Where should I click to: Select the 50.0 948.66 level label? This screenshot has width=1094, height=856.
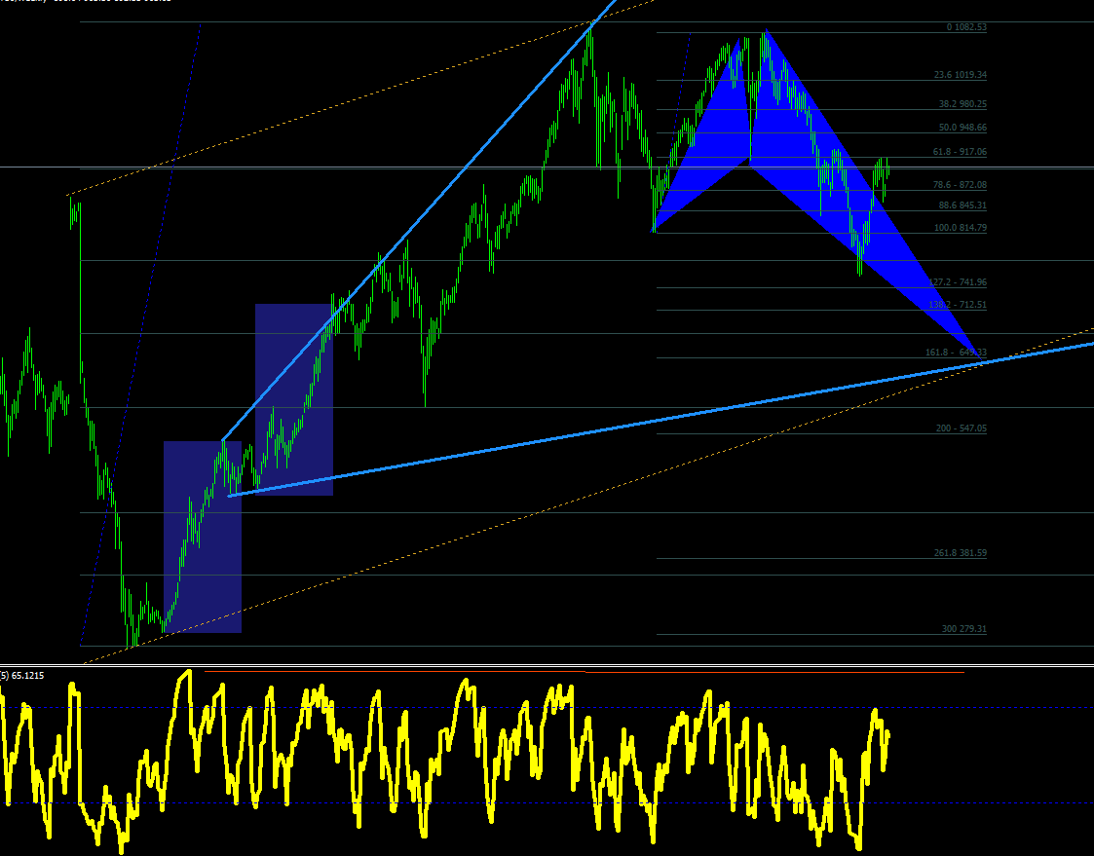962,128
